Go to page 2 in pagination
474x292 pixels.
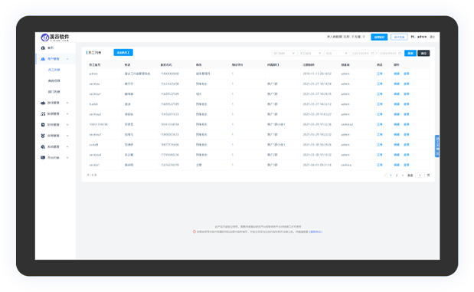tap(397, 176)
